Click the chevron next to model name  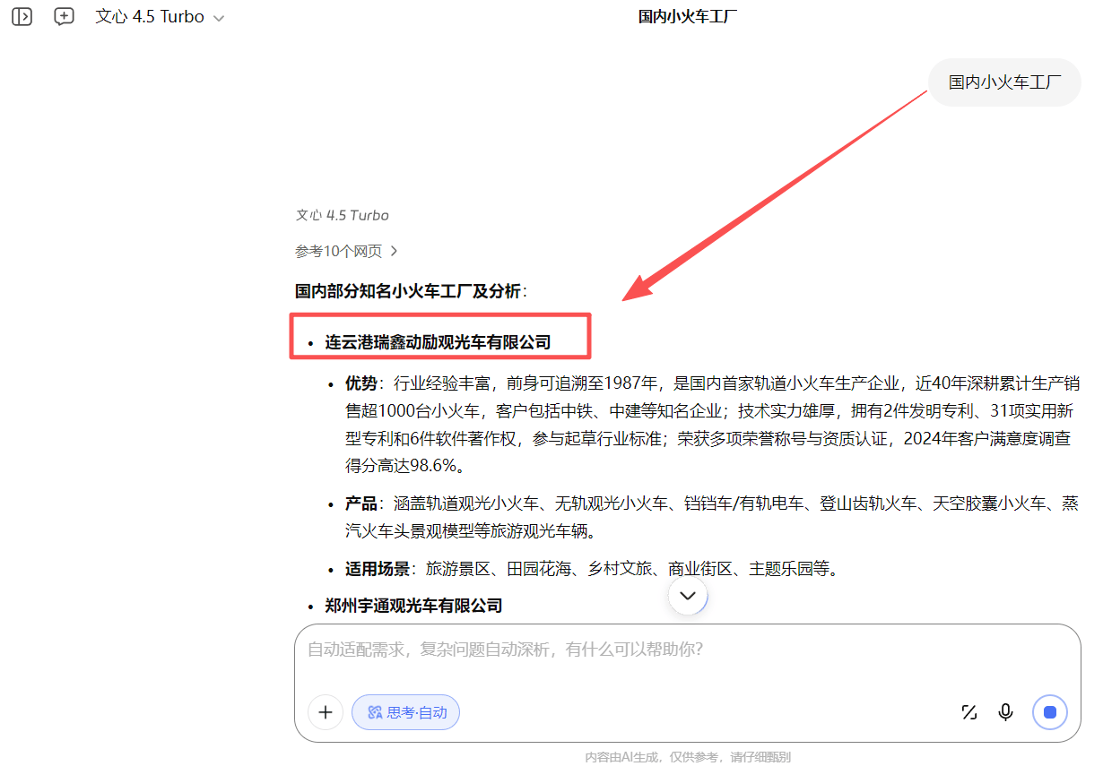219,18
